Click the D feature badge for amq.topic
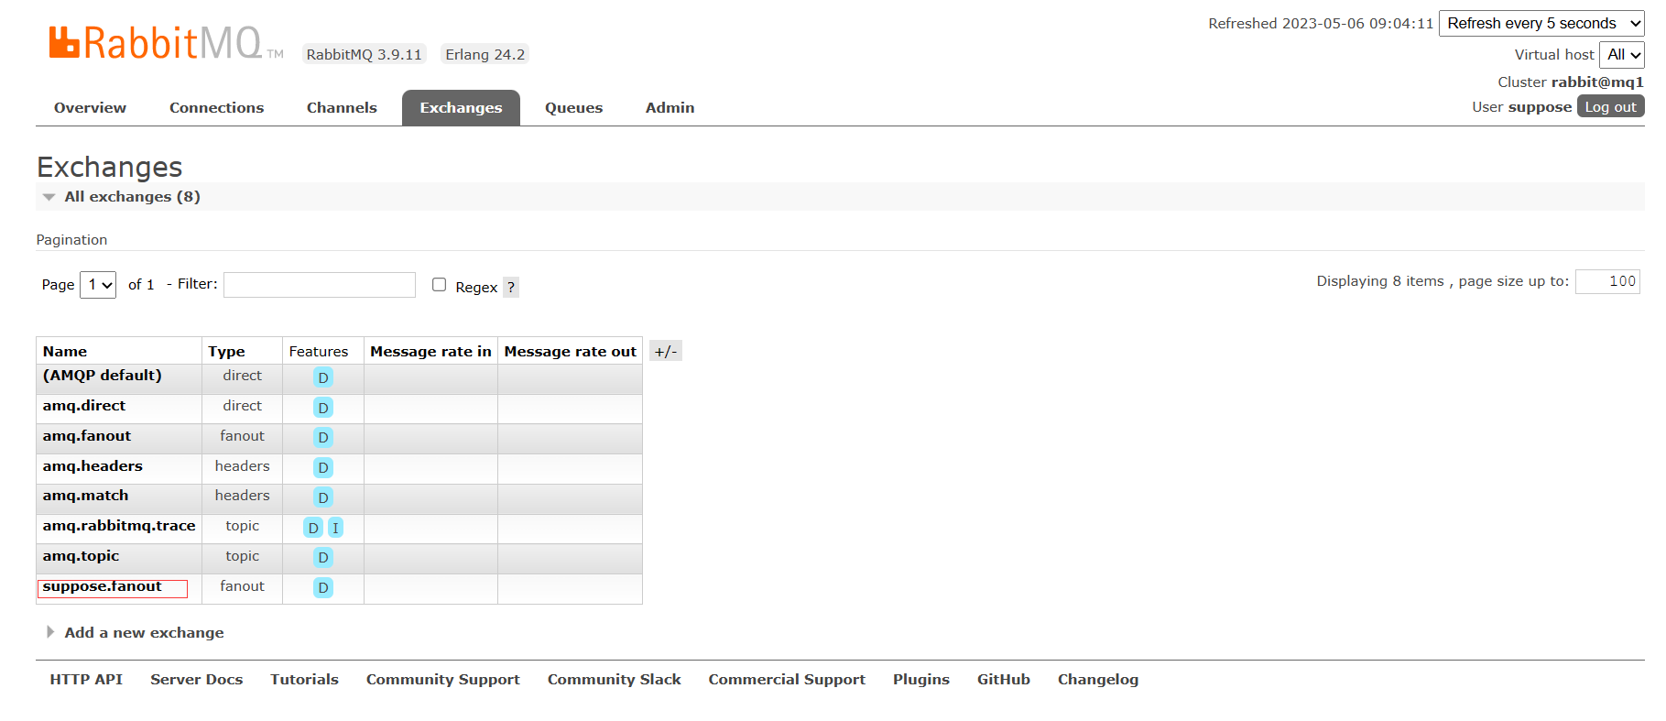This screenshot has height=721, width=1666. pos(323,557)
